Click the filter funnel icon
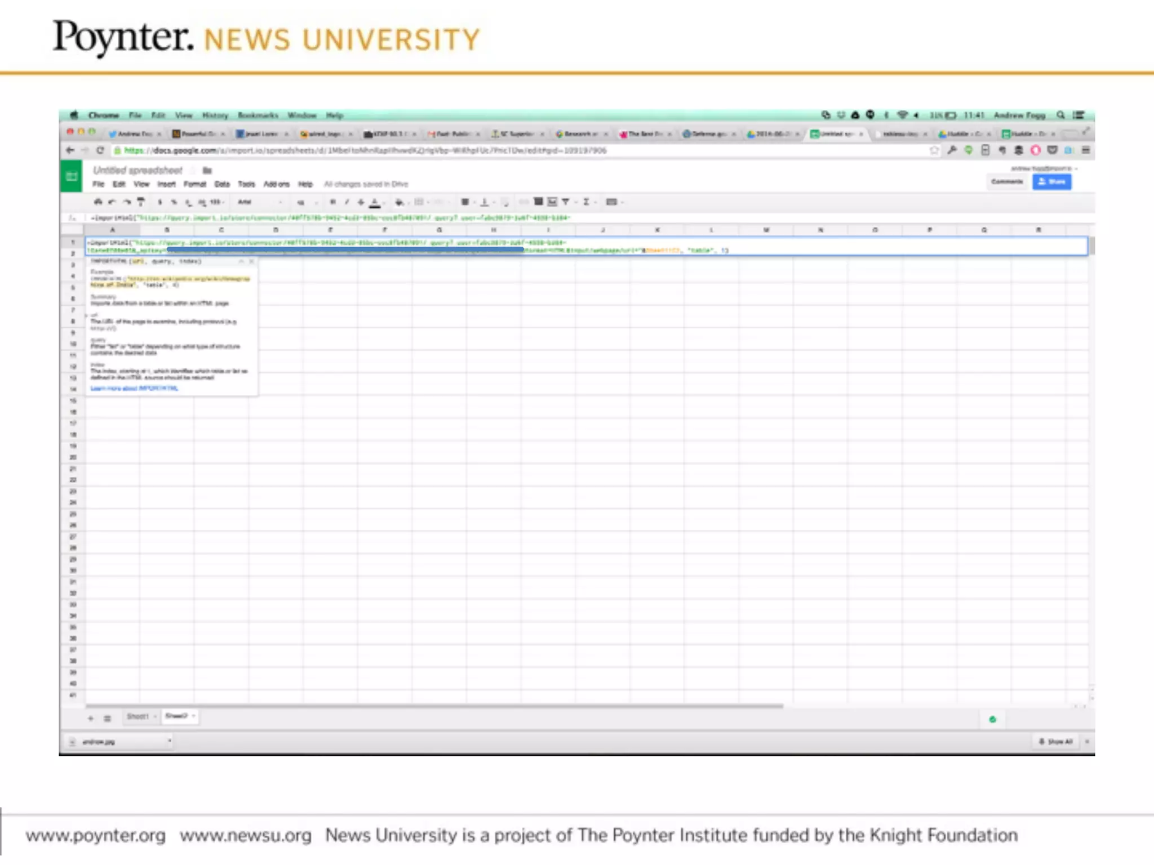 click(566, 202)
